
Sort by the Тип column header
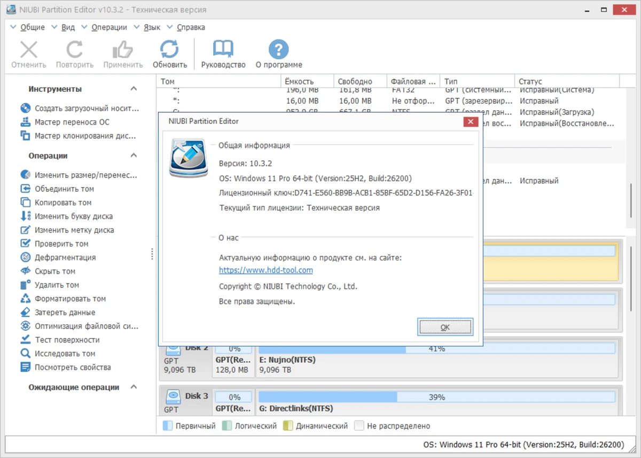tap(477, 81)
